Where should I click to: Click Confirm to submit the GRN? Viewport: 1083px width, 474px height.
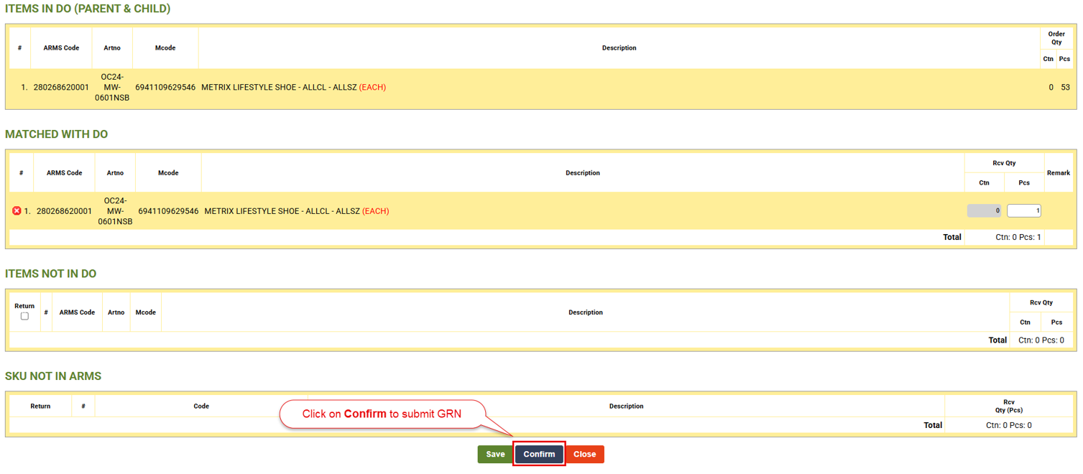coord(539,454)
